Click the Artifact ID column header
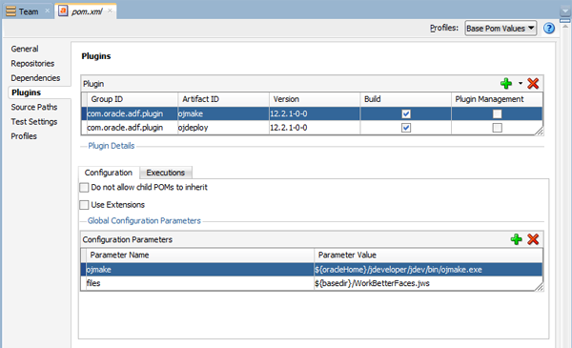This screenshot has height=348, width=572. click(224, 99)
